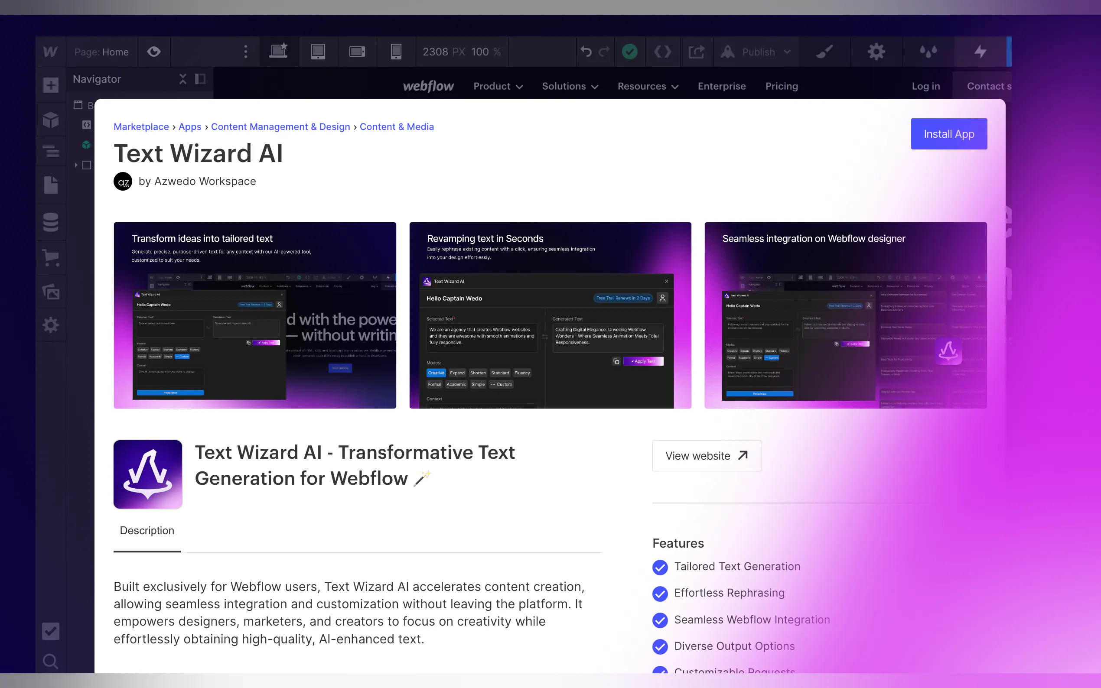
Task: Click the Webflow W logo in the top-left corner
Action: 51,52
